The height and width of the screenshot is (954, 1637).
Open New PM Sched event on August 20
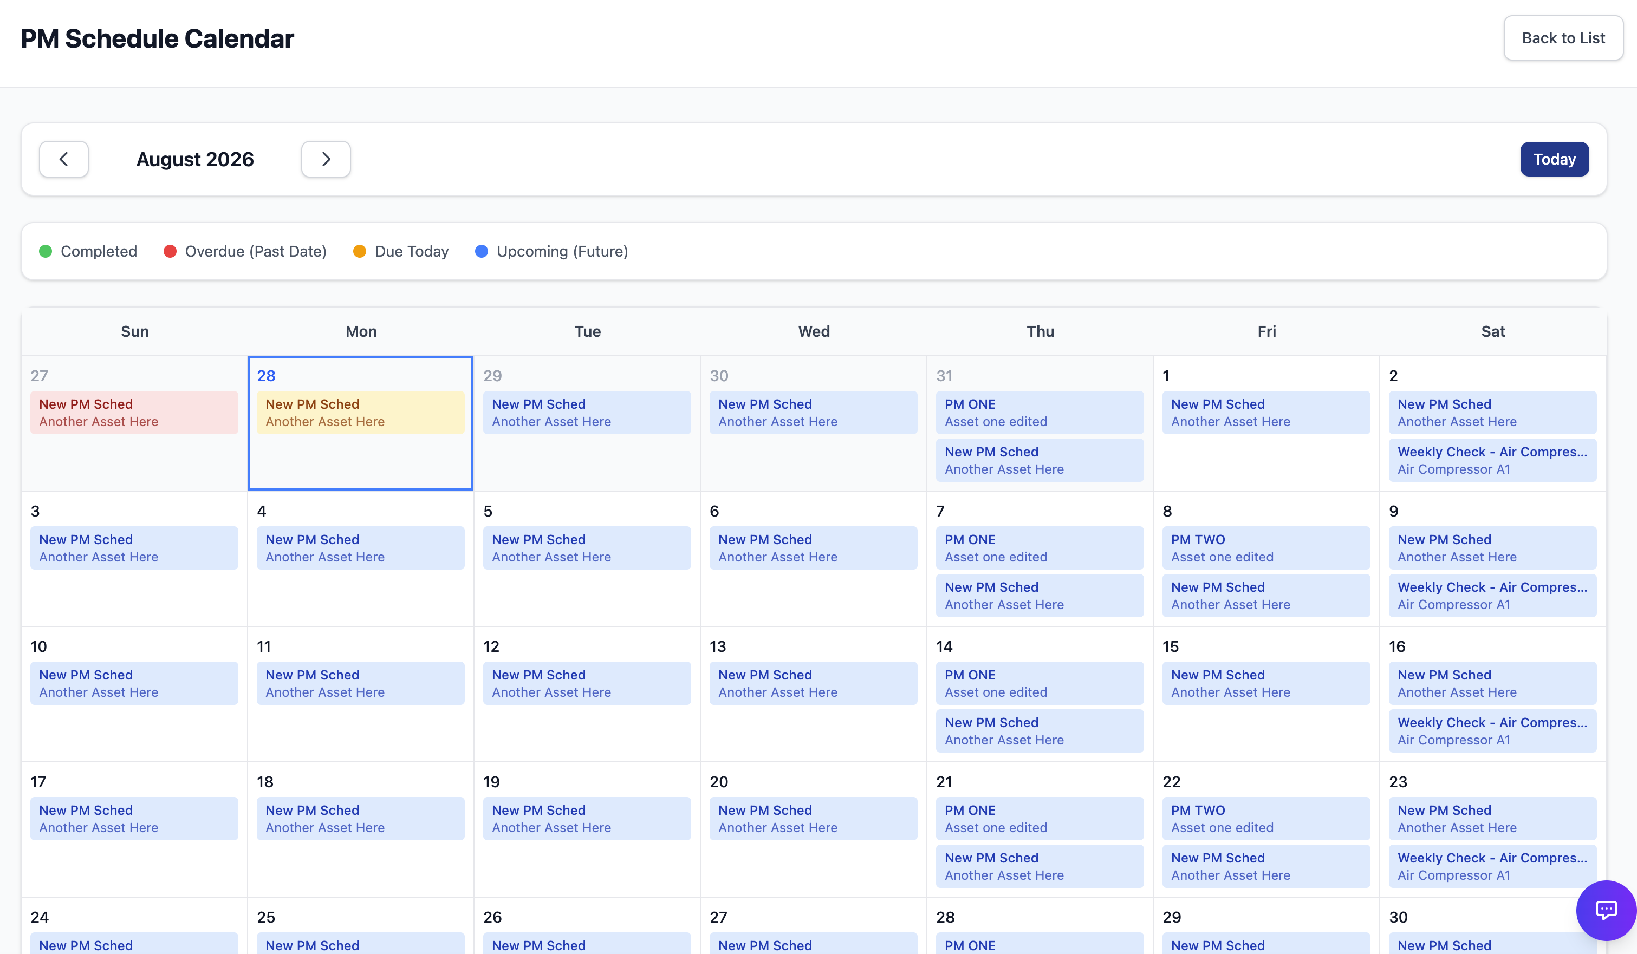813,819
